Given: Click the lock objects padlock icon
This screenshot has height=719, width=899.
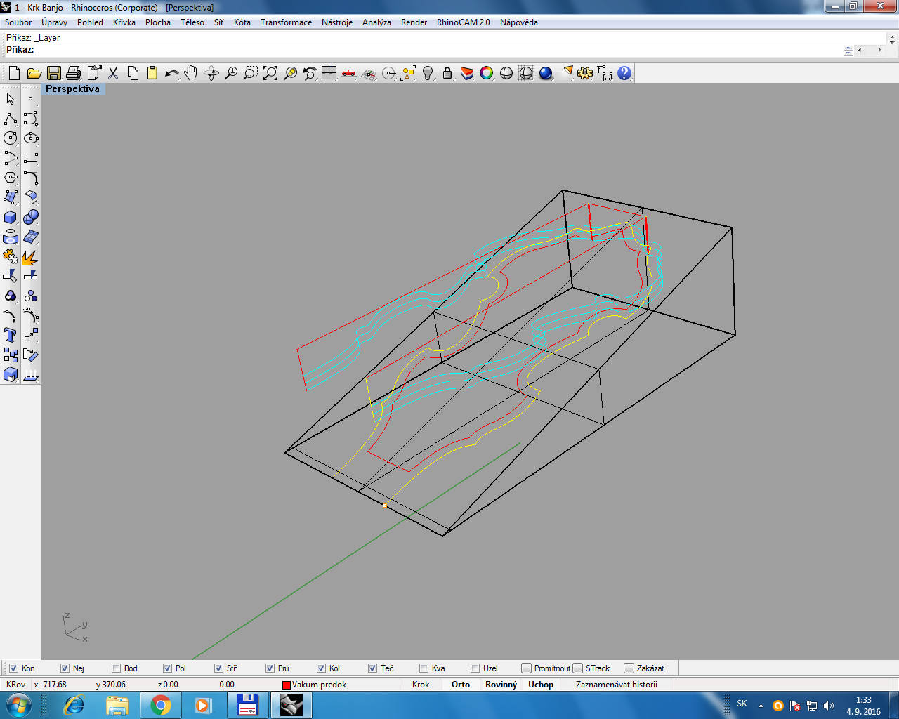Looking at the screenshot, I should click(x=447, y=73).
